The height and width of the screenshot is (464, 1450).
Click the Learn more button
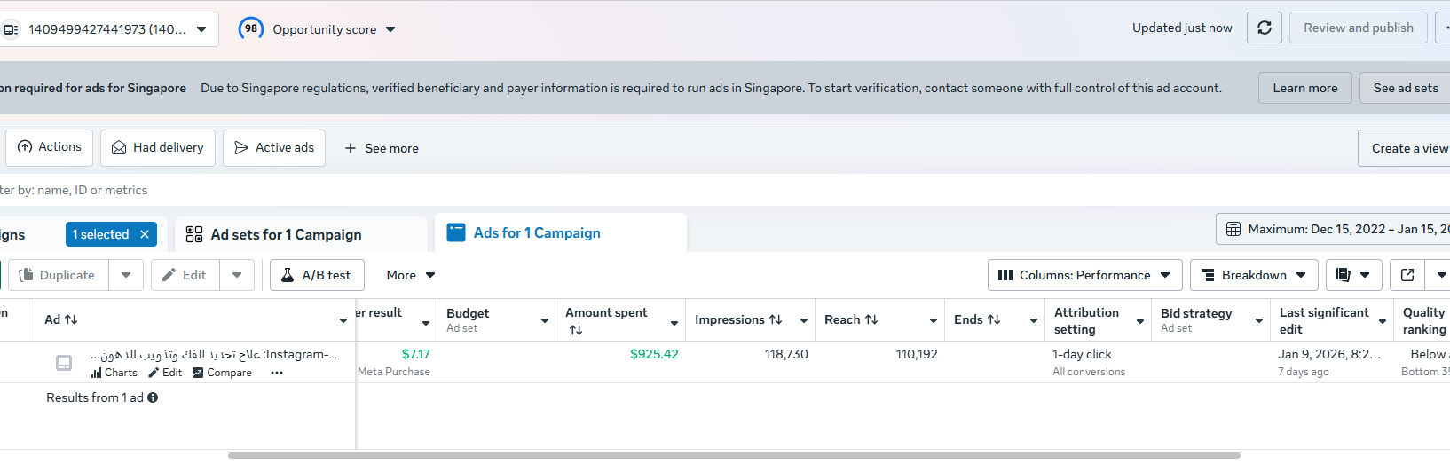(1304, 88)
